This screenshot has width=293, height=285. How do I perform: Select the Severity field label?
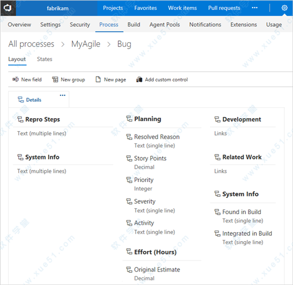point(145,201)
